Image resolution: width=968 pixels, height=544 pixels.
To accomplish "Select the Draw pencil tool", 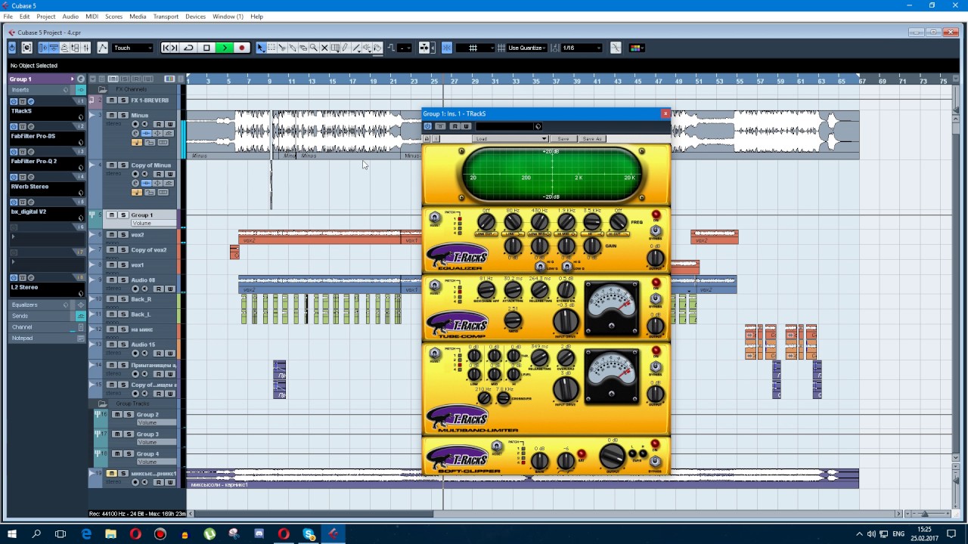I will [x=345, y=48].
